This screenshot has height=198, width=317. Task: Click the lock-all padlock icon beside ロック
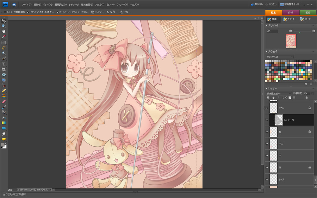294,98
